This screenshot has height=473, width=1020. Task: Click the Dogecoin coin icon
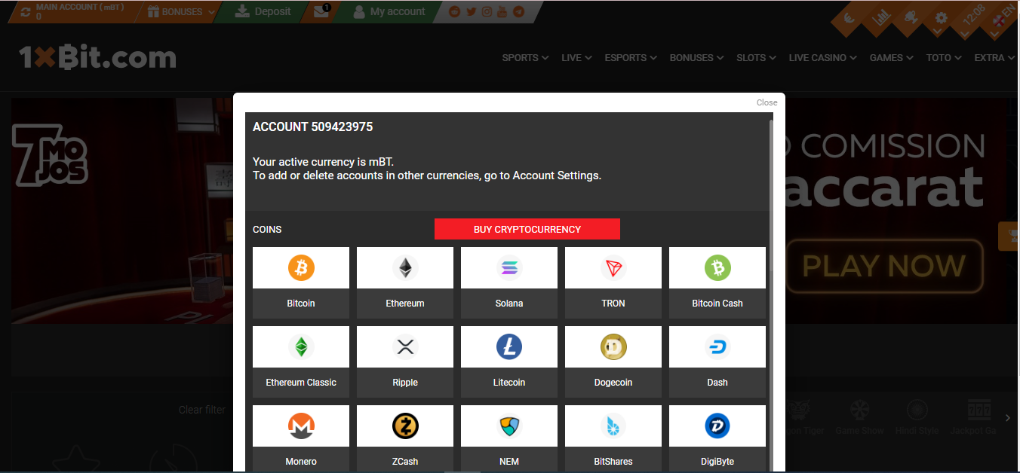point(613,347)
